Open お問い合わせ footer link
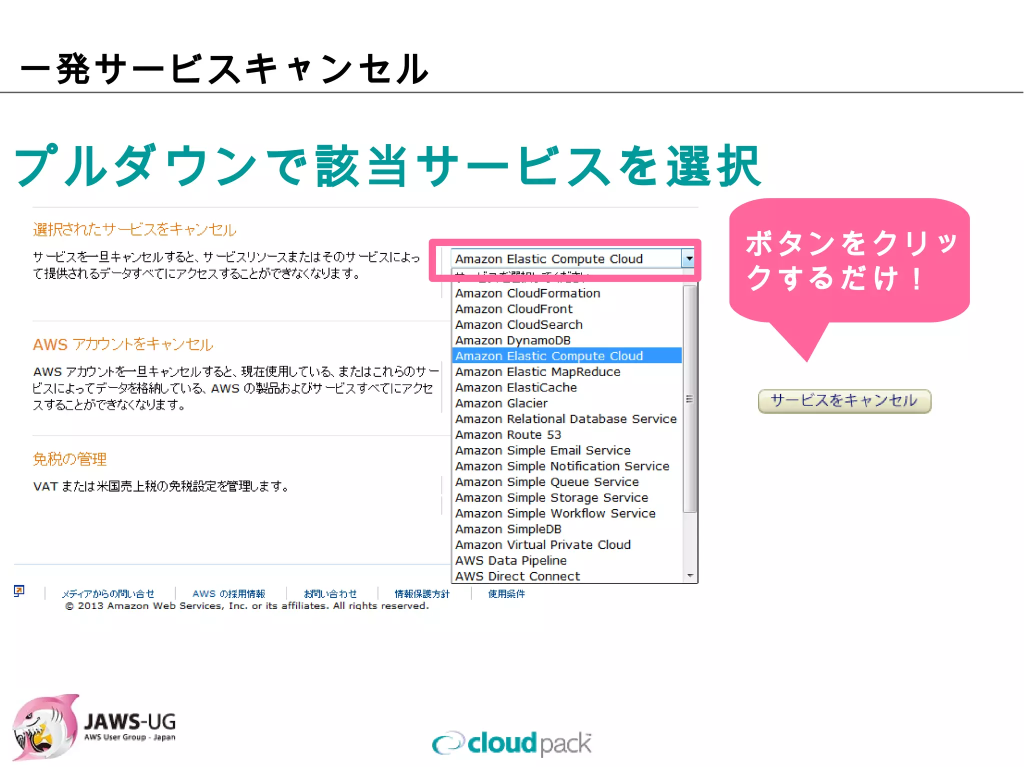 (x=330, y=594)
